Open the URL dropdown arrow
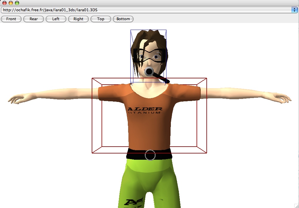 tap(295, 10)
